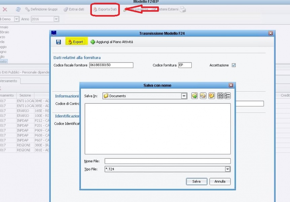Select the INPDAP P201 row
Image resolution: width=290 pixels, height=202 pixels.
click(25, 126)
